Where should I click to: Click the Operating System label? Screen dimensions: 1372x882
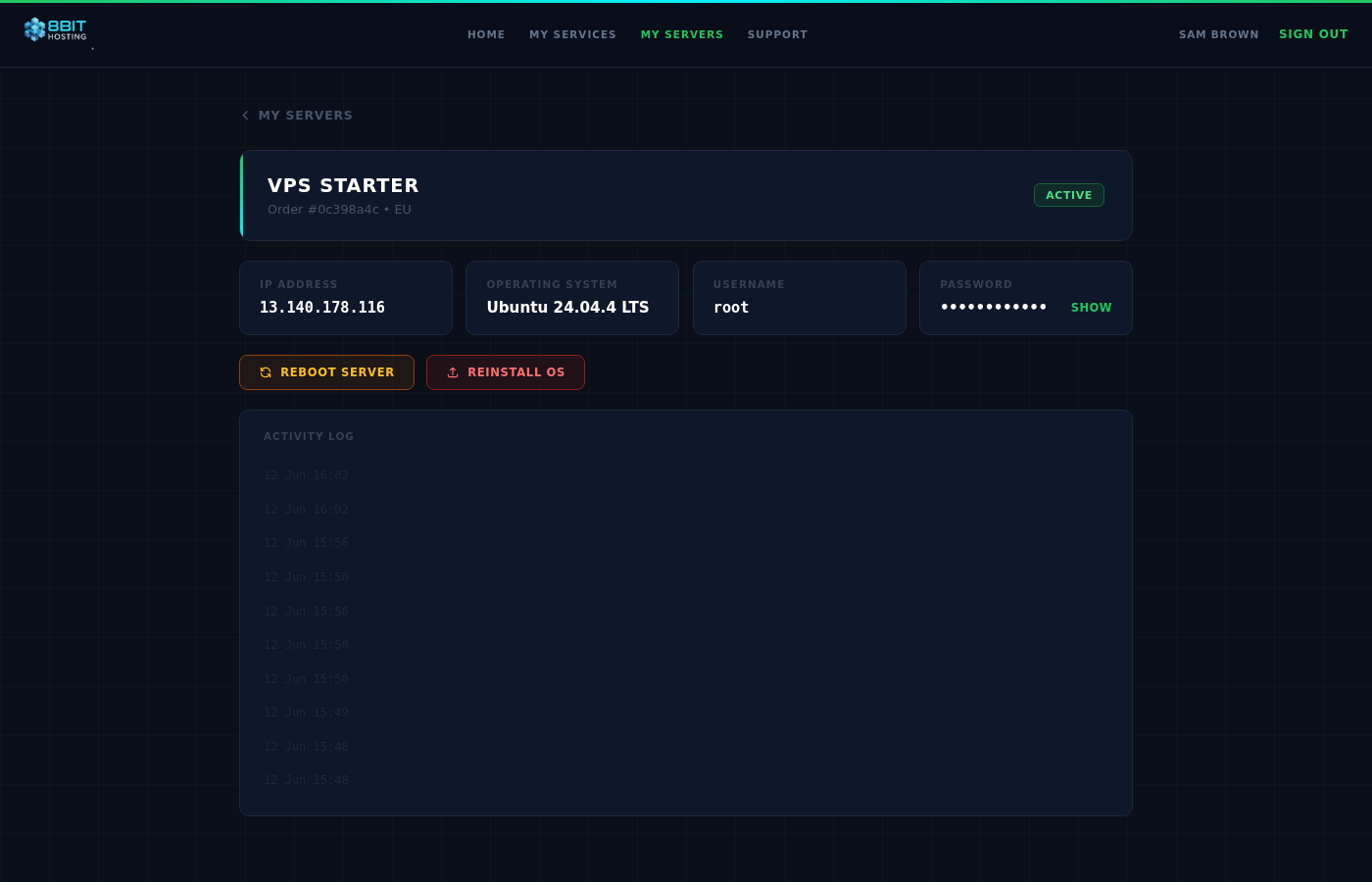[x=552, y=284]
